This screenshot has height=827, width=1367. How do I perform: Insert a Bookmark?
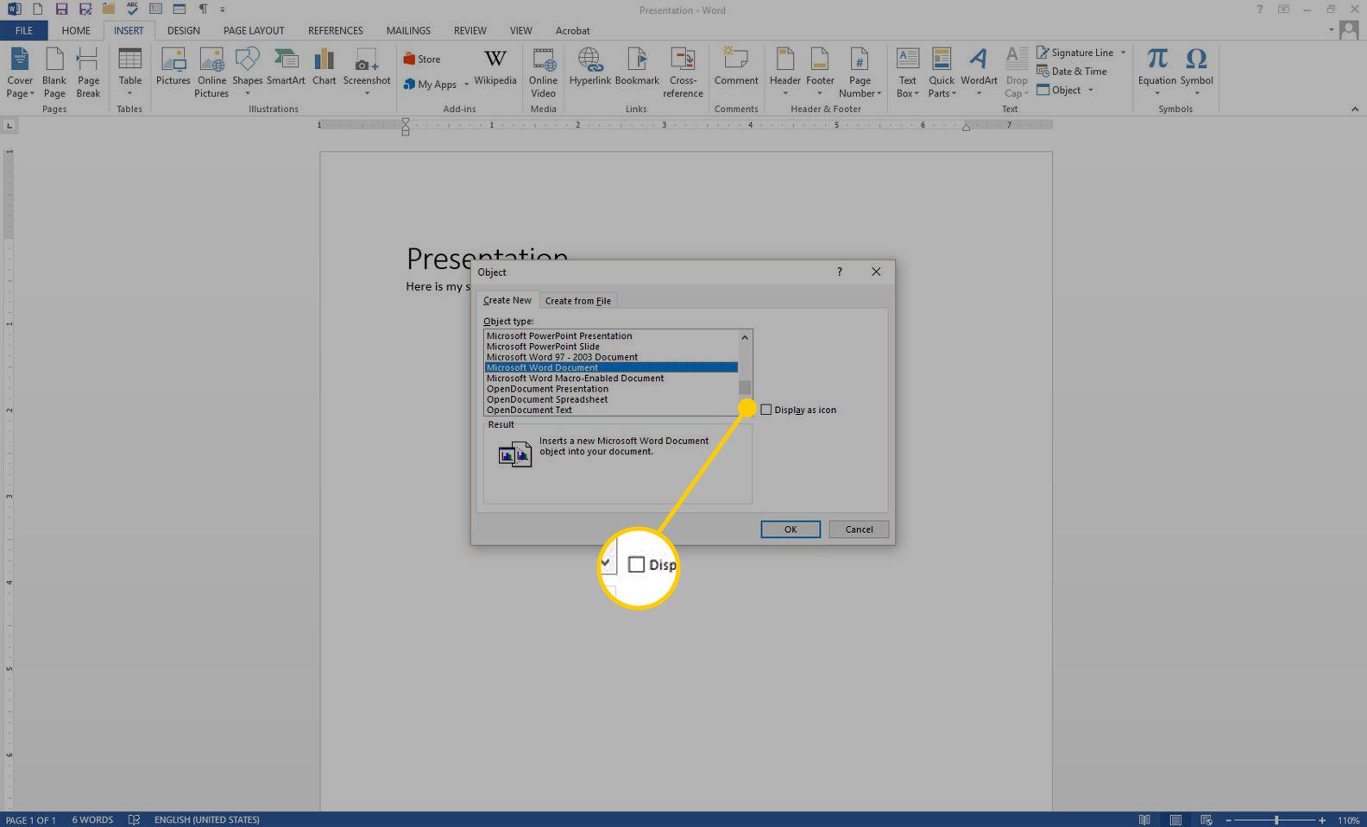point(637,67)
